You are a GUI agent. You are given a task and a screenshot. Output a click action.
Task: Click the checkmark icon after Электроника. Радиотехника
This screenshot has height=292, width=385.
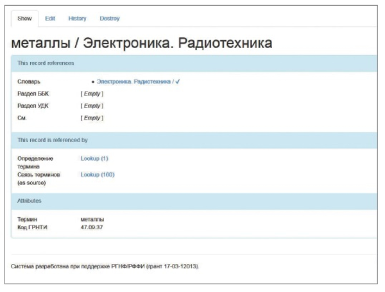coord(178,82)
